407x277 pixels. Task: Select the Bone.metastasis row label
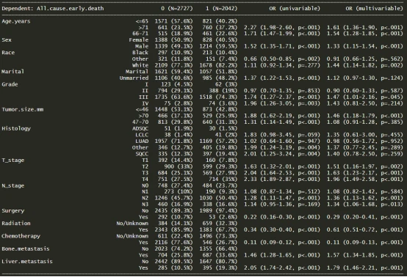tap(26, 248)
